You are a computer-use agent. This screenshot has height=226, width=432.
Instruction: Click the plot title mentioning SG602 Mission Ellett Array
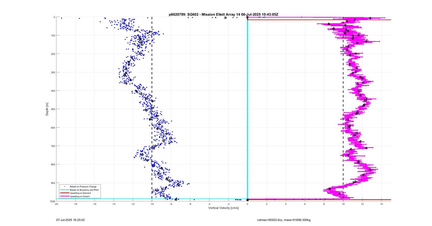(x=223, y=14)
